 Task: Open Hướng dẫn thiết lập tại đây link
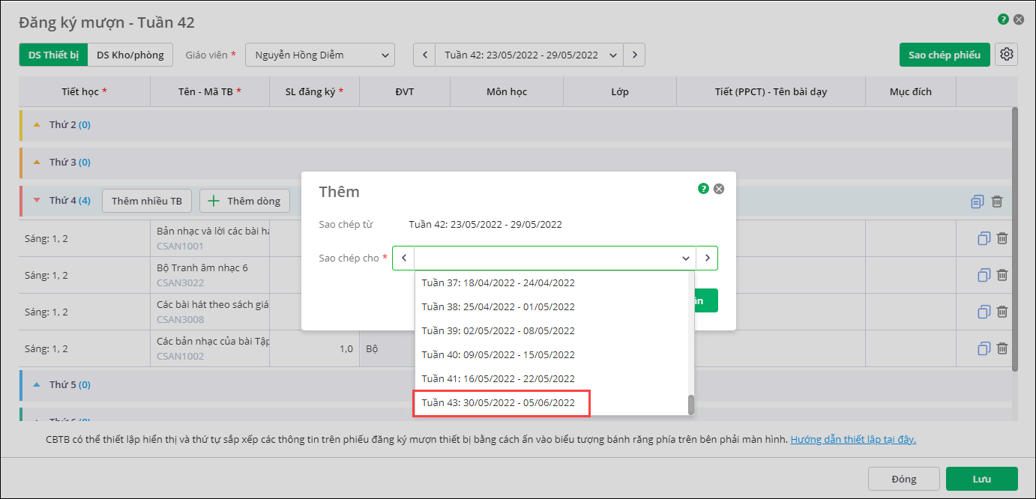pos(852,440)
